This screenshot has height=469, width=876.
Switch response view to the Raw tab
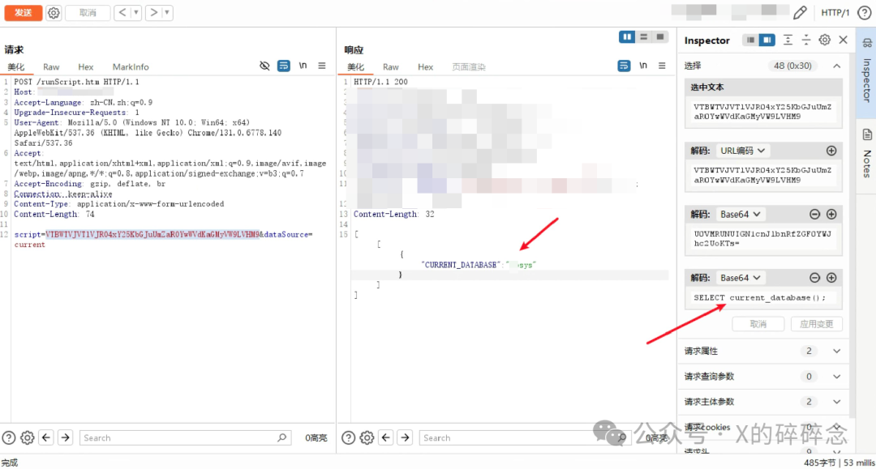(390, 66)
